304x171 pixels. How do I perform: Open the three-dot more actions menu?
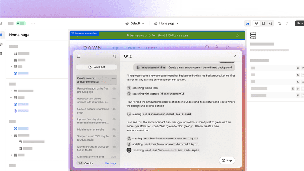click(33, 23)
